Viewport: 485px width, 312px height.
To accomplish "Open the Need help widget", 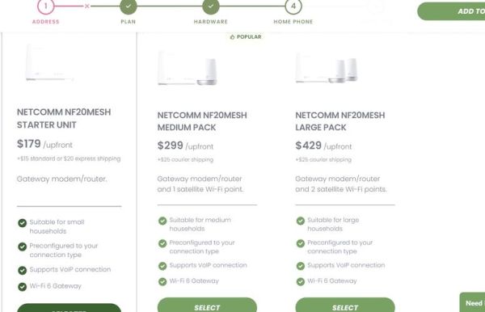I will 472,302.
